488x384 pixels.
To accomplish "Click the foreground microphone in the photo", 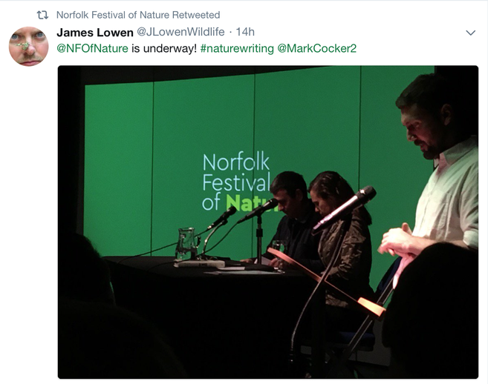I will [345, 208].
